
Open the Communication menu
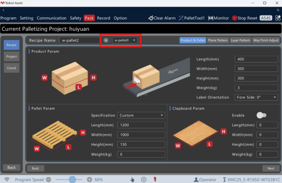point(52,18)
